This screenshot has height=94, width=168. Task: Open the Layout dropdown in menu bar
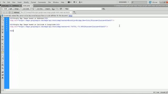pos(69,2)
